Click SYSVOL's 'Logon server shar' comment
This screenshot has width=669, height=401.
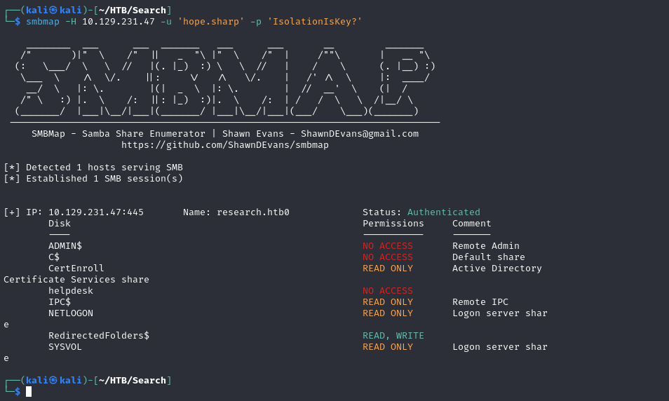click(x=500, y=346)
